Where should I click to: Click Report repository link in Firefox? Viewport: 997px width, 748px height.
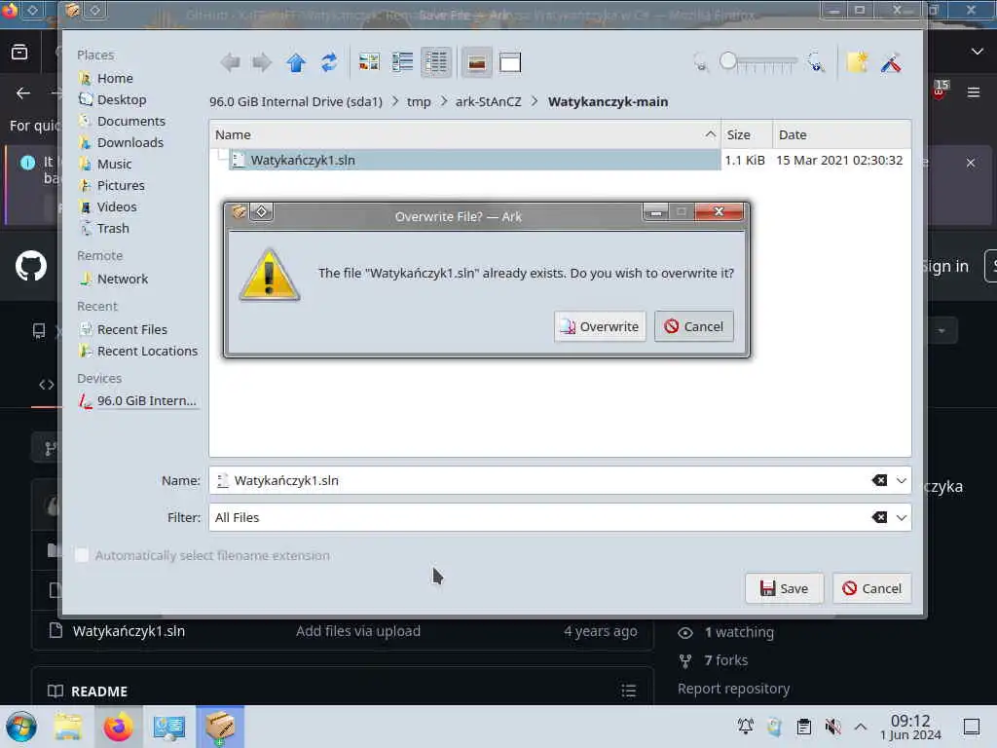click(734, 689)
